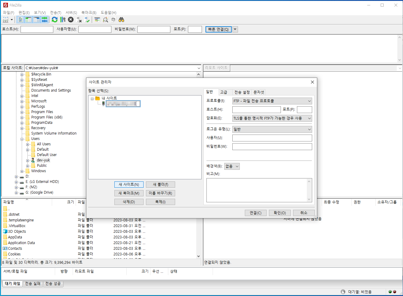This screenshot has height=296, width=403.
Task: Open the directory listing filters icon
Action: 97,20
